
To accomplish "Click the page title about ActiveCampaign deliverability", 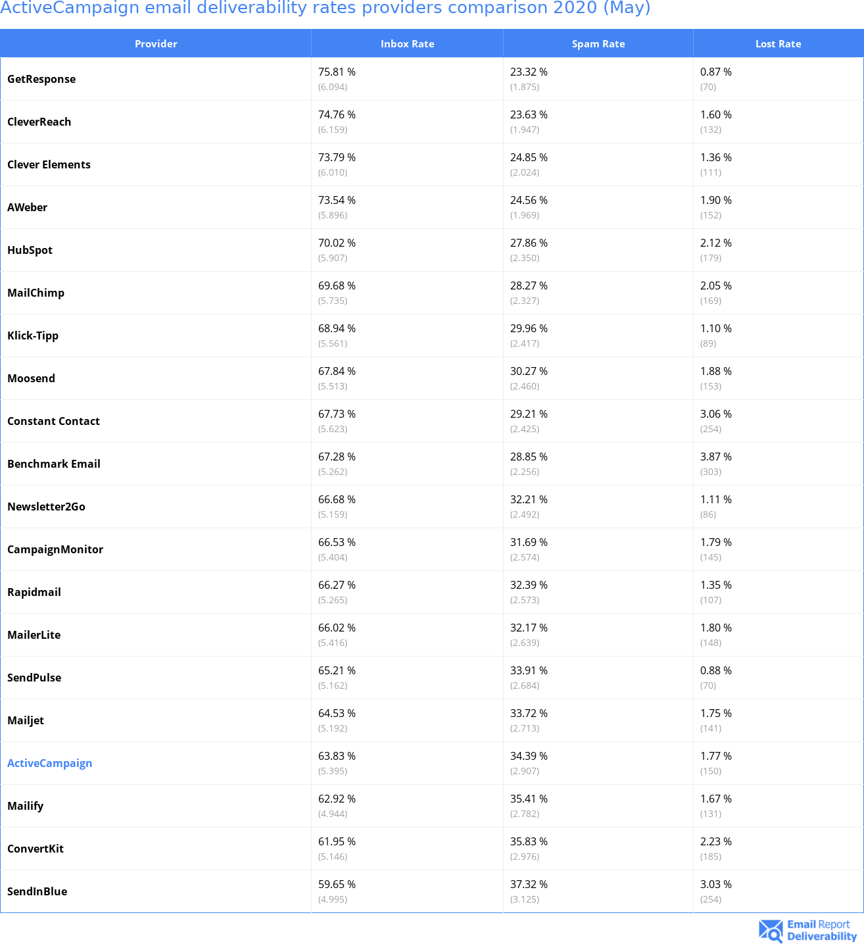I will [325, 8].
